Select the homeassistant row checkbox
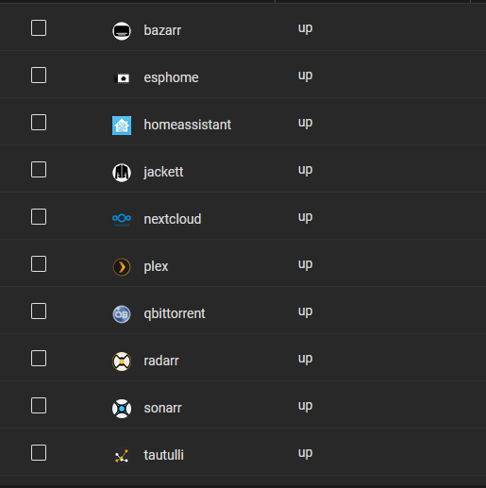 coord(39,122)
